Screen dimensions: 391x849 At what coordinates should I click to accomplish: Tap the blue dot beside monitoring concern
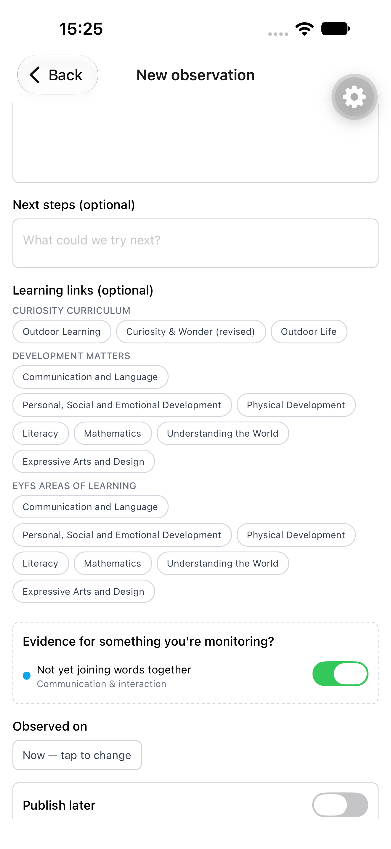point(27,676)
